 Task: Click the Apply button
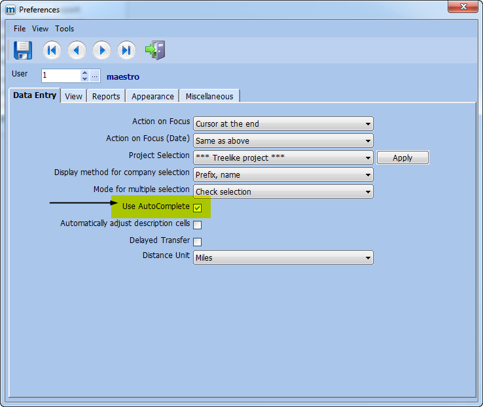(402, 157)
